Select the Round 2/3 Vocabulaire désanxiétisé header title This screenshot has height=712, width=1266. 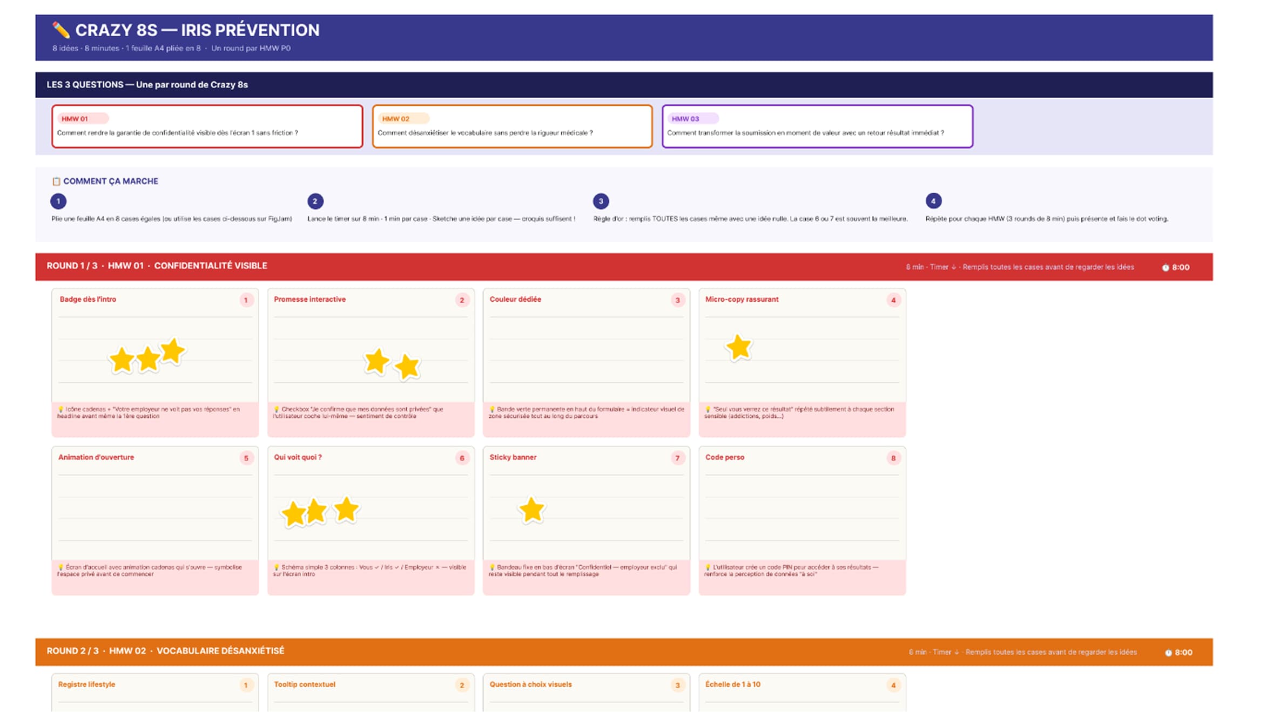165,651
